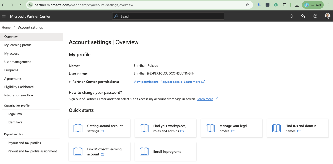Click the name Shridhan Rokade

146,65
